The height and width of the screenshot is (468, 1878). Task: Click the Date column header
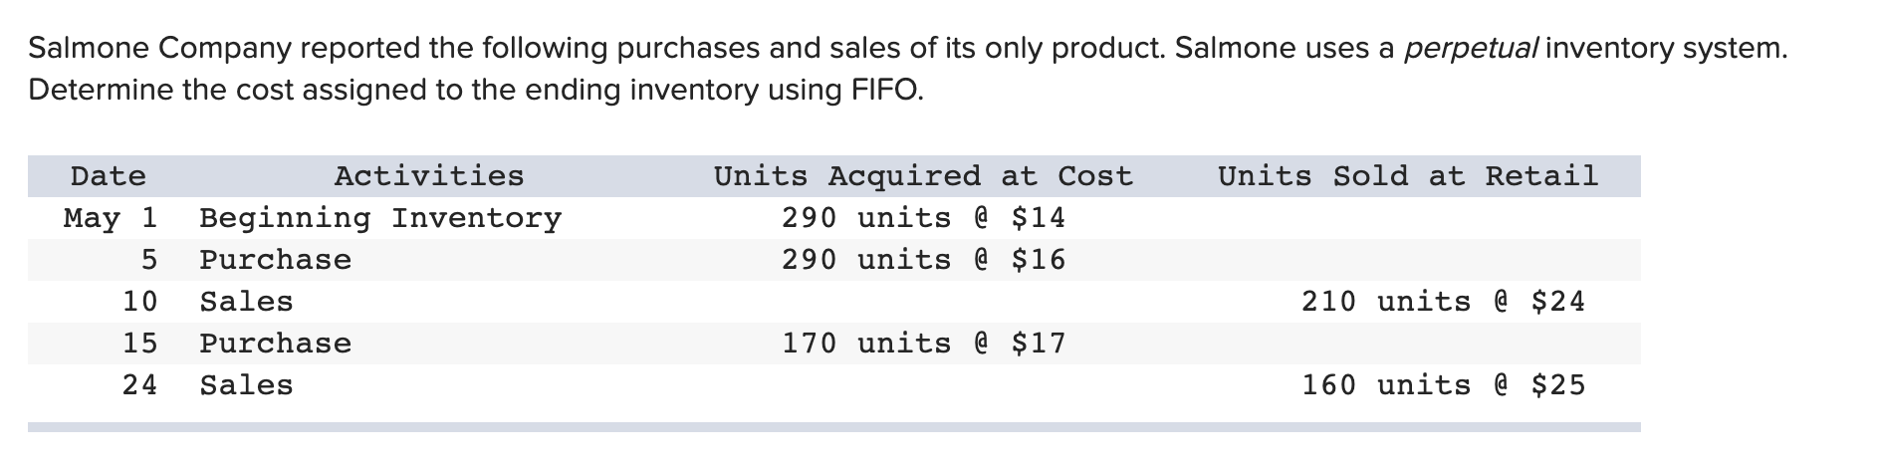[109, 176]
